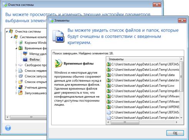Click the horizontal scrollbar thumb under the tree
The height and width of the screenshot is (140, 189).
click(x=28, y=117)
